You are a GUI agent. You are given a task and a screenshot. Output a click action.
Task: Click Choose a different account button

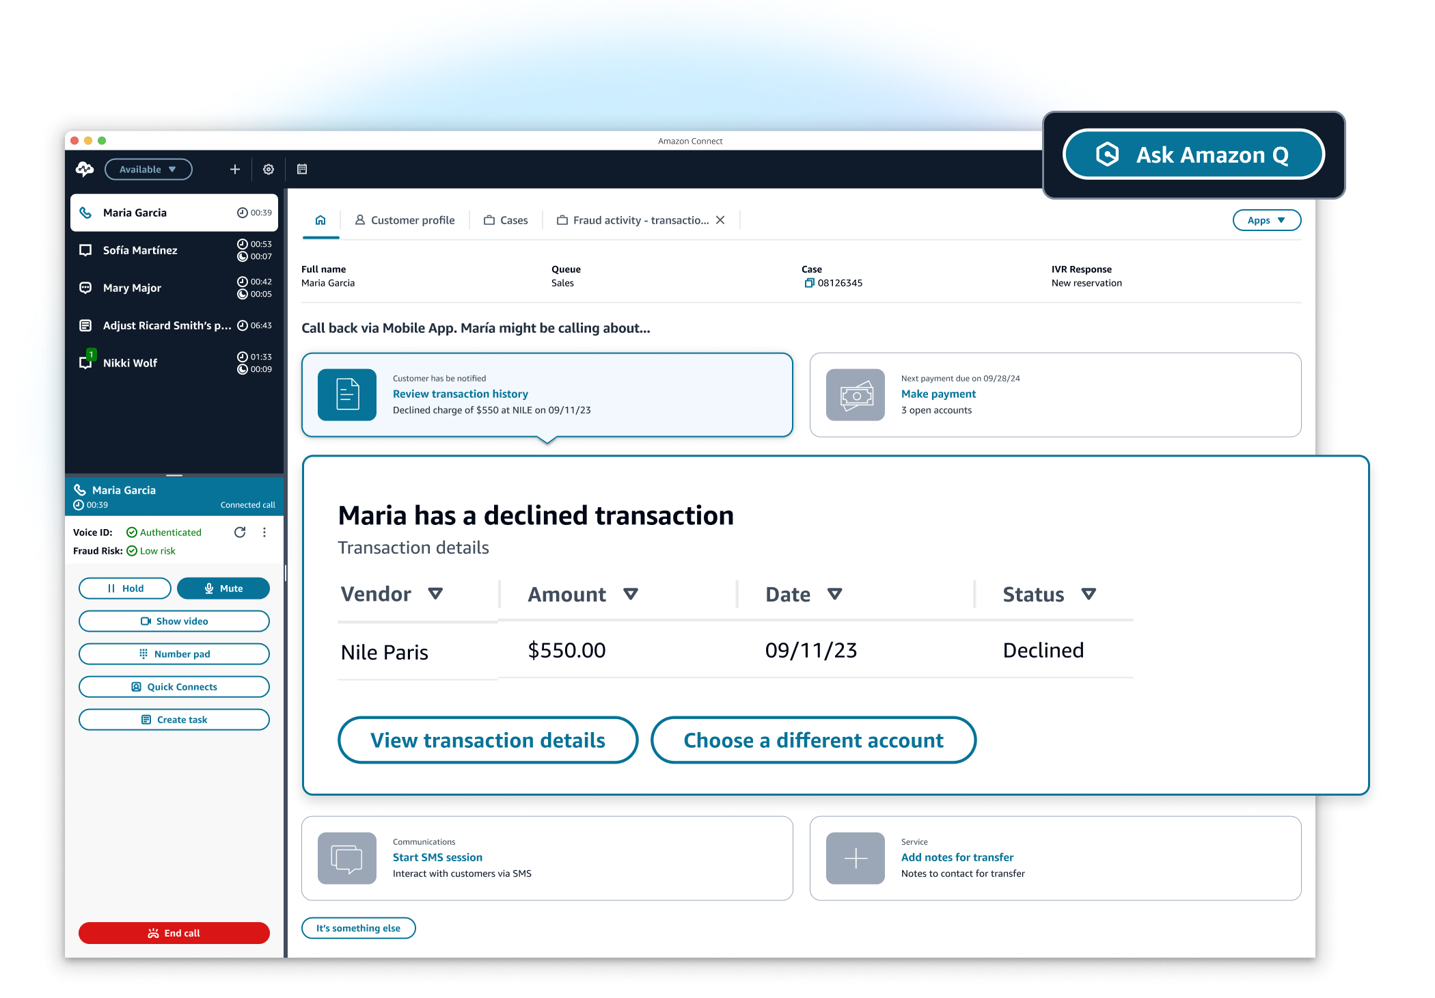[x=812, y=738]
